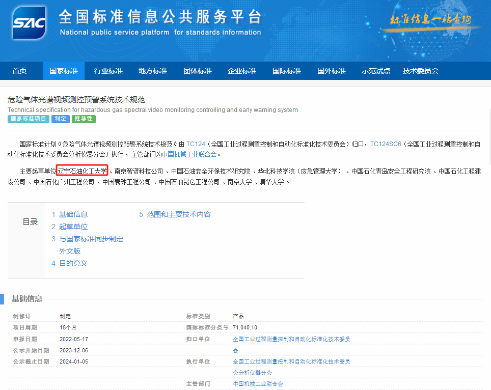
Task: Select the 国家标准 navigation tab
Action: pos(64,71)
